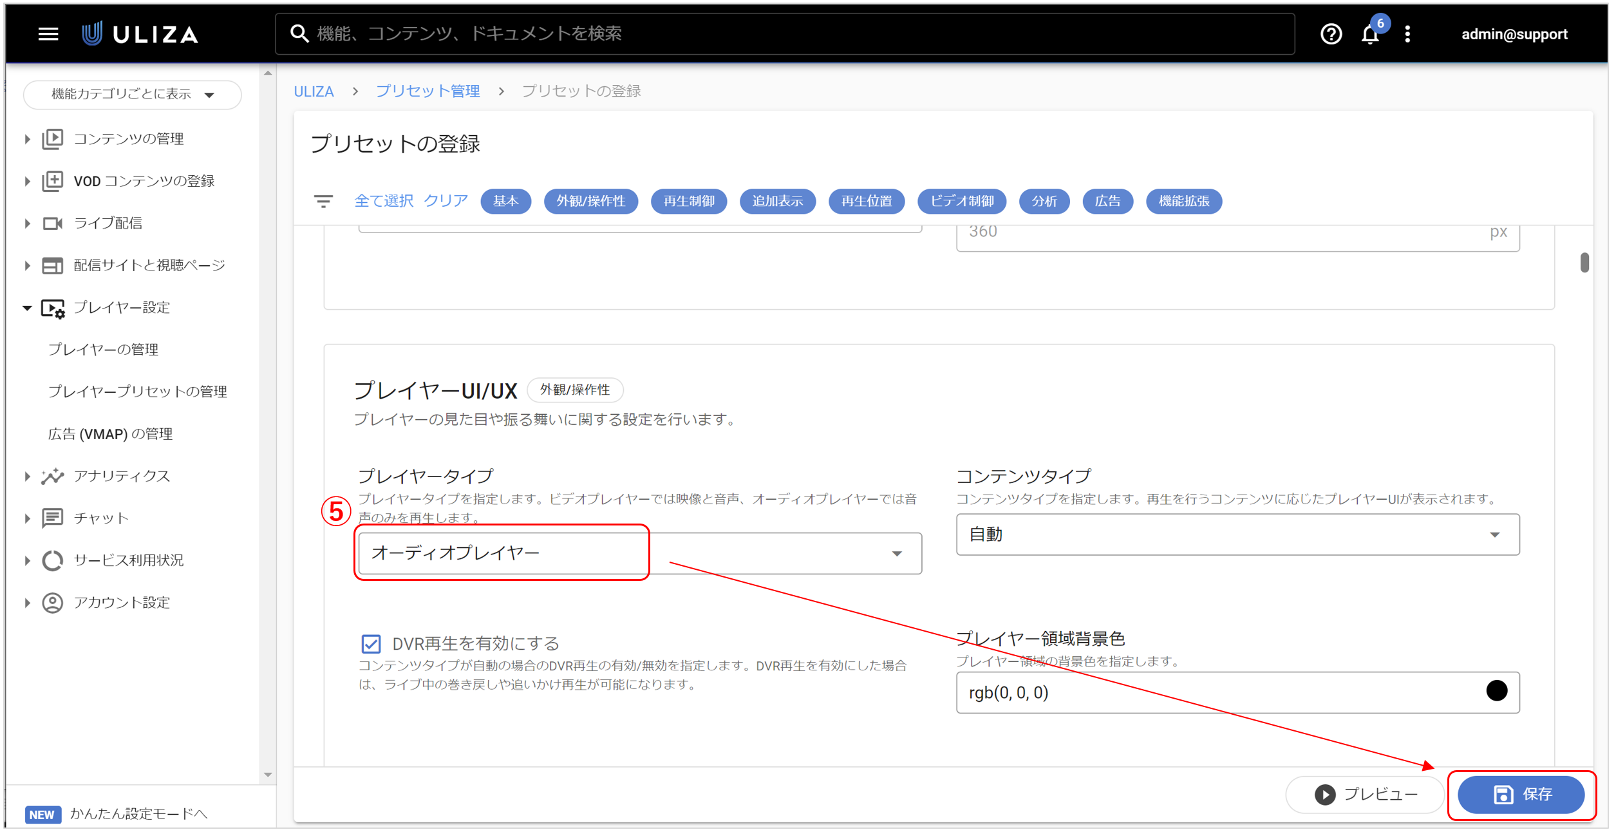This screenshot has height=832, width=1616.
Task: Expand 配信サイトと視聴ページ tree arrow
Action: tap(27, 265)
